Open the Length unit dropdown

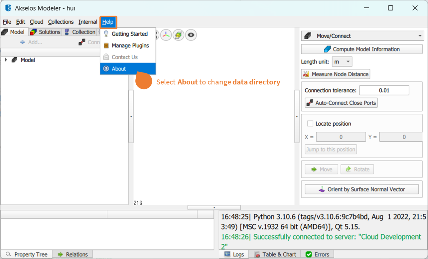click(x=342, y=62)
